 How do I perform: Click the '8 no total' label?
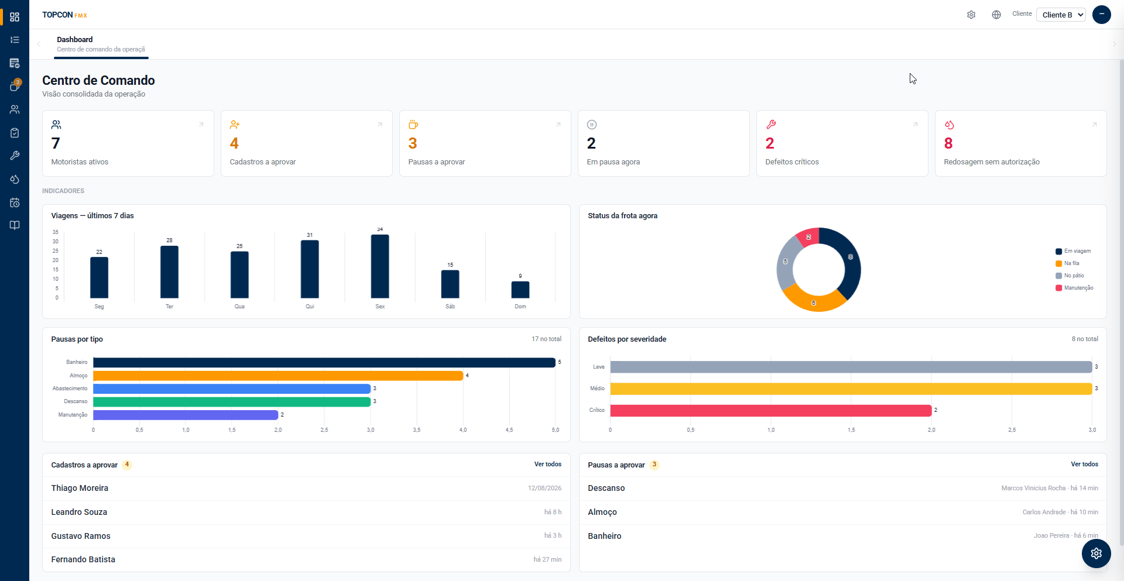pyautogui.click(x=1085, y=339)
